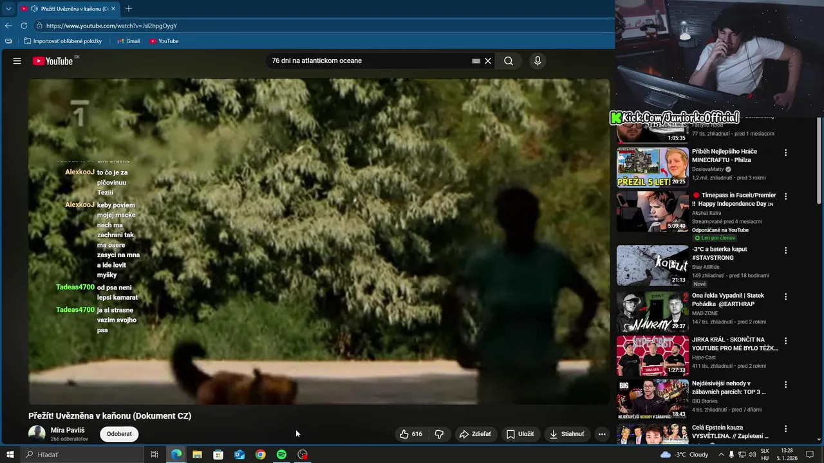Subscribe with the Odoberať button
The height and width of the screenshot is (463, 824).
click(119, 434)
